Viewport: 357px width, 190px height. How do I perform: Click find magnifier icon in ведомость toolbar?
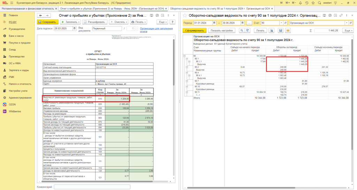242,31
